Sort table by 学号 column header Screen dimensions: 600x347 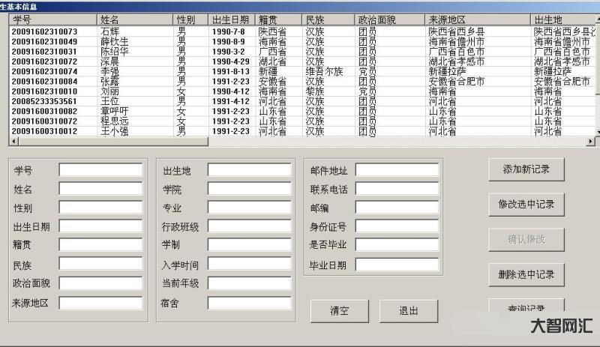click(52, 19)
